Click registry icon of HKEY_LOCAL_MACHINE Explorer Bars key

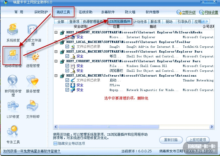pos(62,52)
